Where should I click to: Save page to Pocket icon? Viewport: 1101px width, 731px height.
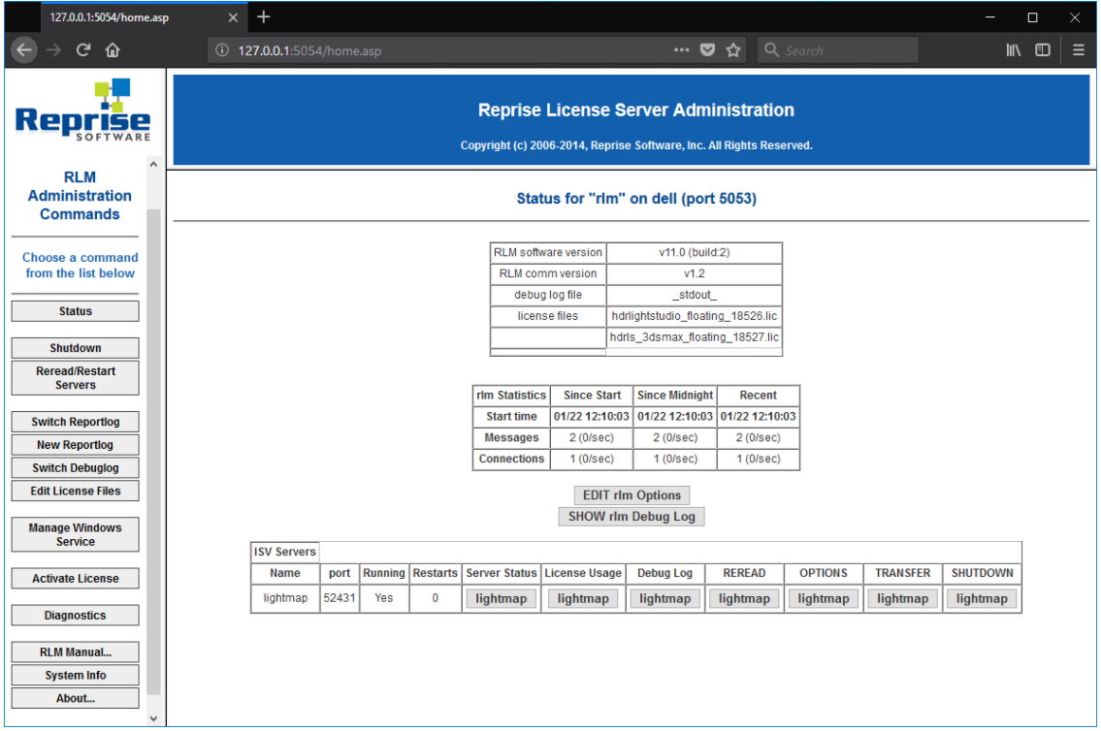pos(708,49)
